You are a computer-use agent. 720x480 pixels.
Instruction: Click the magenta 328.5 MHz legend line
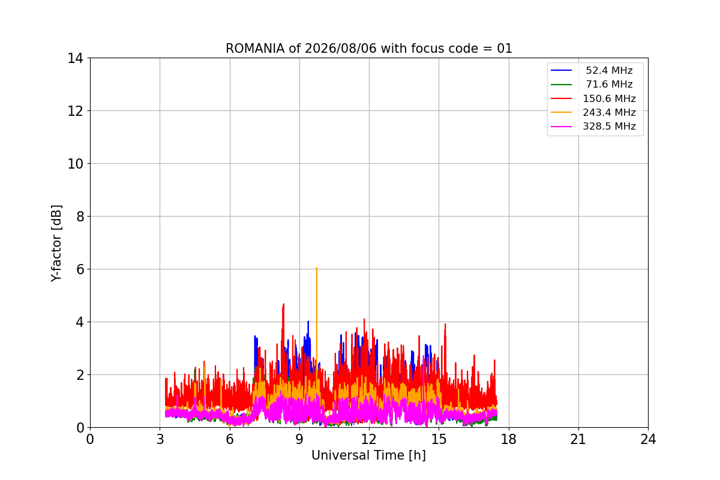pos(561,127)
